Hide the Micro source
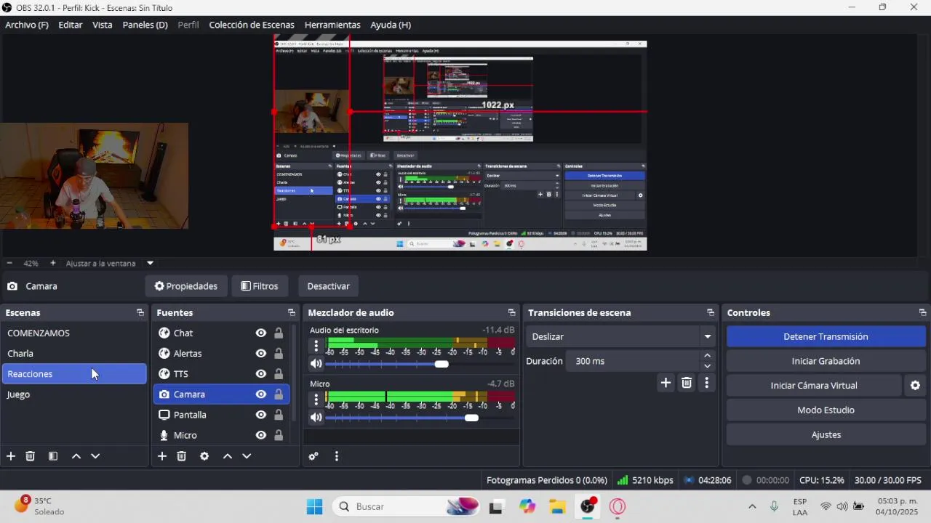This screenshot has width=931, height=523. point(260,435)
